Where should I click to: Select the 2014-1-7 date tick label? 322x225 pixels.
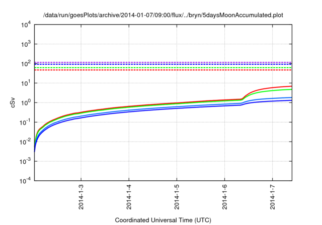click(272, 198)
